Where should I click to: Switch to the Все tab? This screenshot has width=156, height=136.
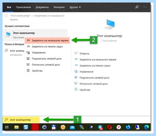[x=9, y=7]
